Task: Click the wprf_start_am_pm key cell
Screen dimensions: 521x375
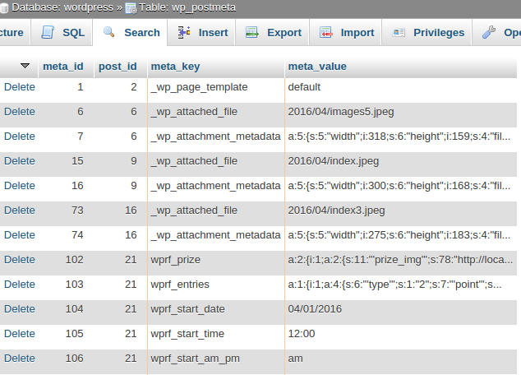Action: click(x=216, y=361)
